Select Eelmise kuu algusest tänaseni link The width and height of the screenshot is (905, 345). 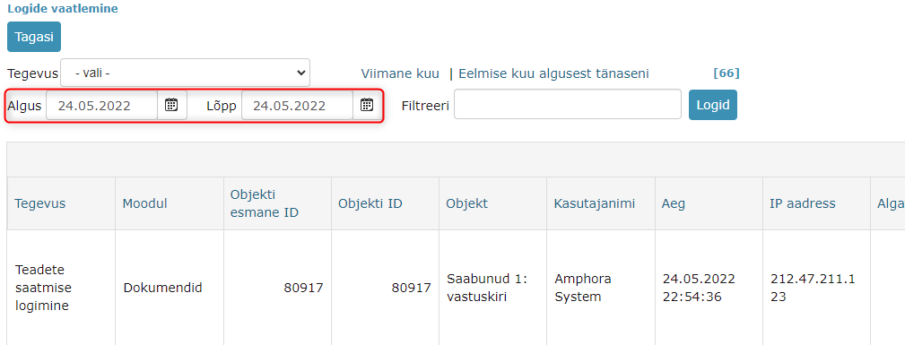coord(553,73)
